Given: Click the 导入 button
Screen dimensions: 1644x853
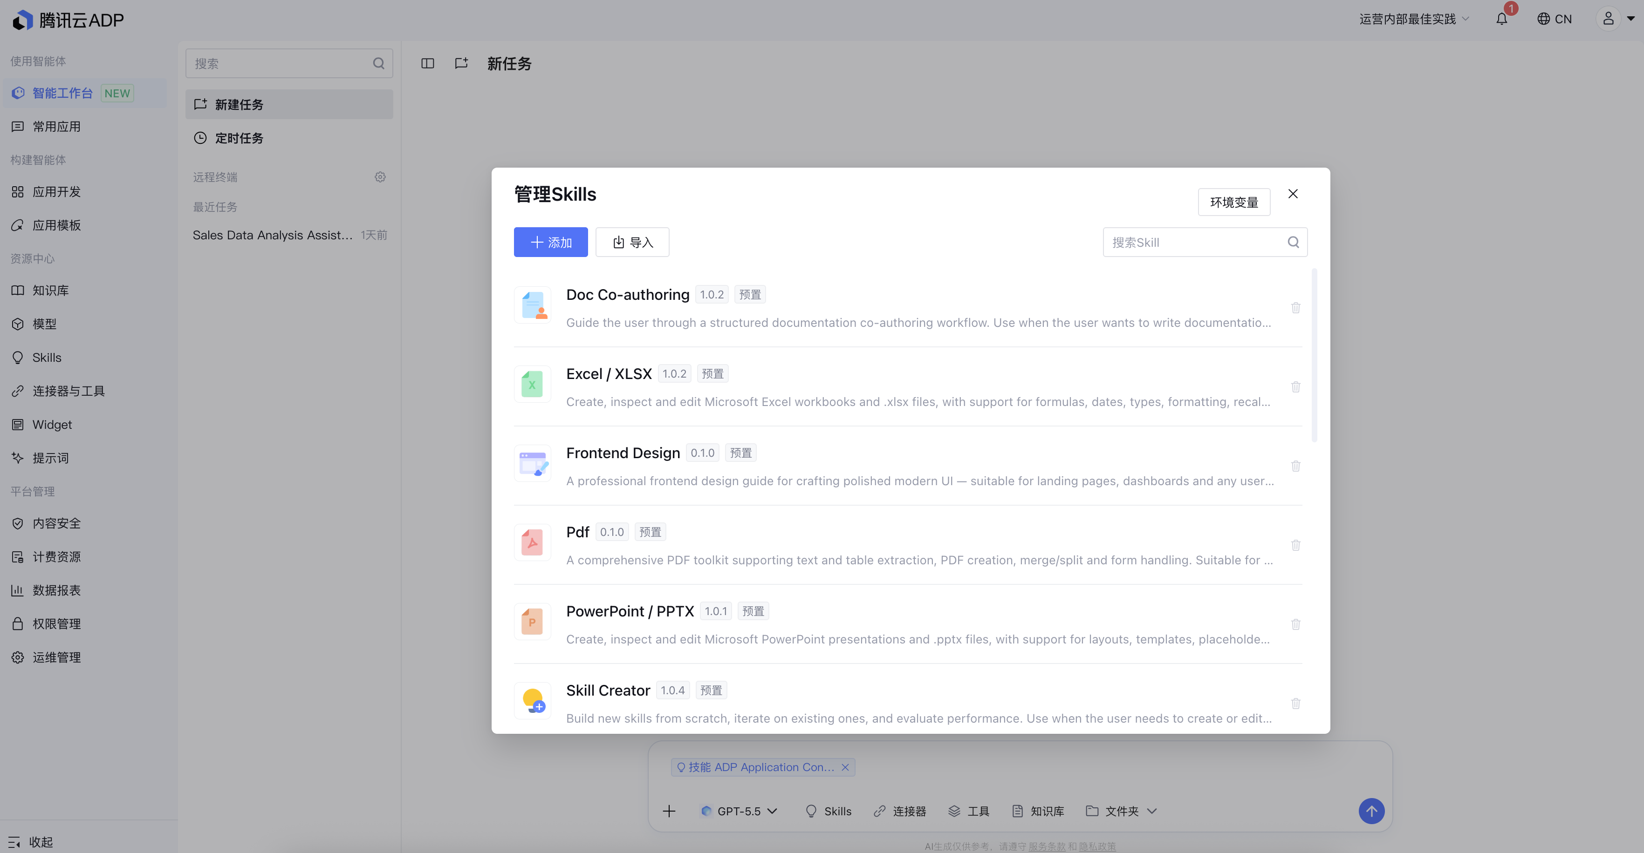Looking at the screenshot, I should coord(632,242).
